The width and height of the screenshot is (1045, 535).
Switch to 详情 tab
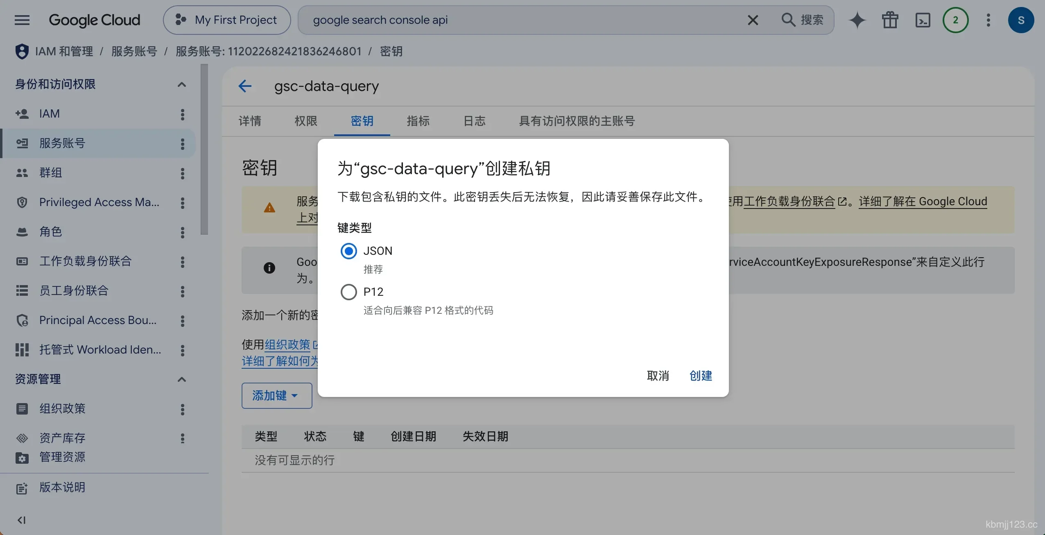click(x=250, y=121)
